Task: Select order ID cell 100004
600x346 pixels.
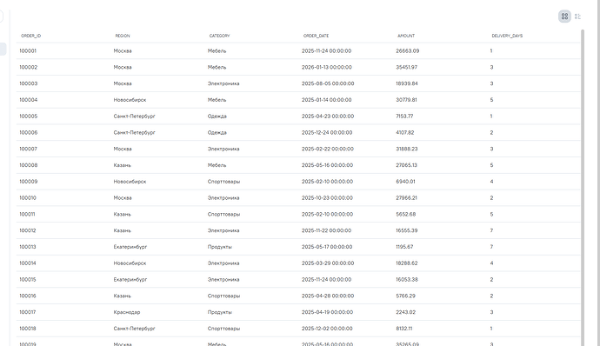Action: click(29, 100)
